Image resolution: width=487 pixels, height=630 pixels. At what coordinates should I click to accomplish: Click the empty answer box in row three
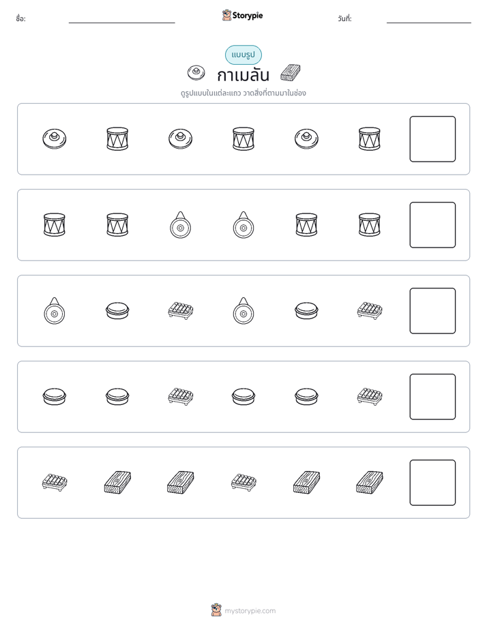[432, 311]
